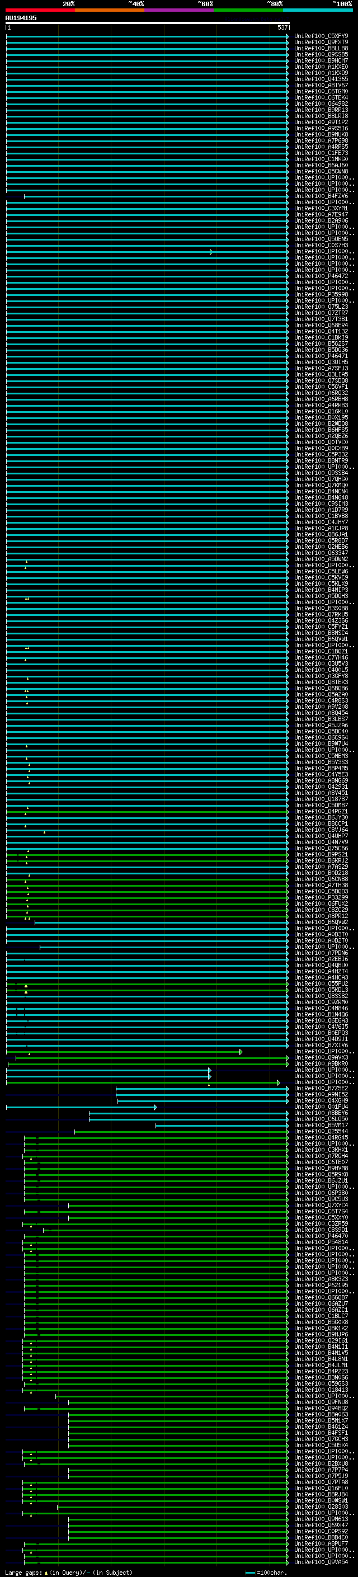Select the UniRef100_P35998 label
The height and width of the screenshot is (1577, 358).
coord(321,294)
